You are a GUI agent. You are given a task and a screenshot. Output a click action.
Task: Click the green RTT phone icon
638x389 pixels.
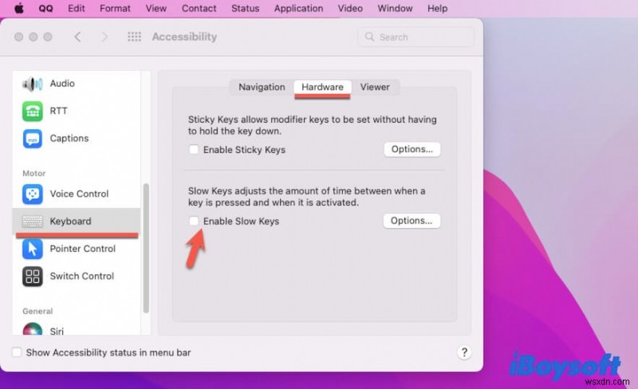click(33, 111)
